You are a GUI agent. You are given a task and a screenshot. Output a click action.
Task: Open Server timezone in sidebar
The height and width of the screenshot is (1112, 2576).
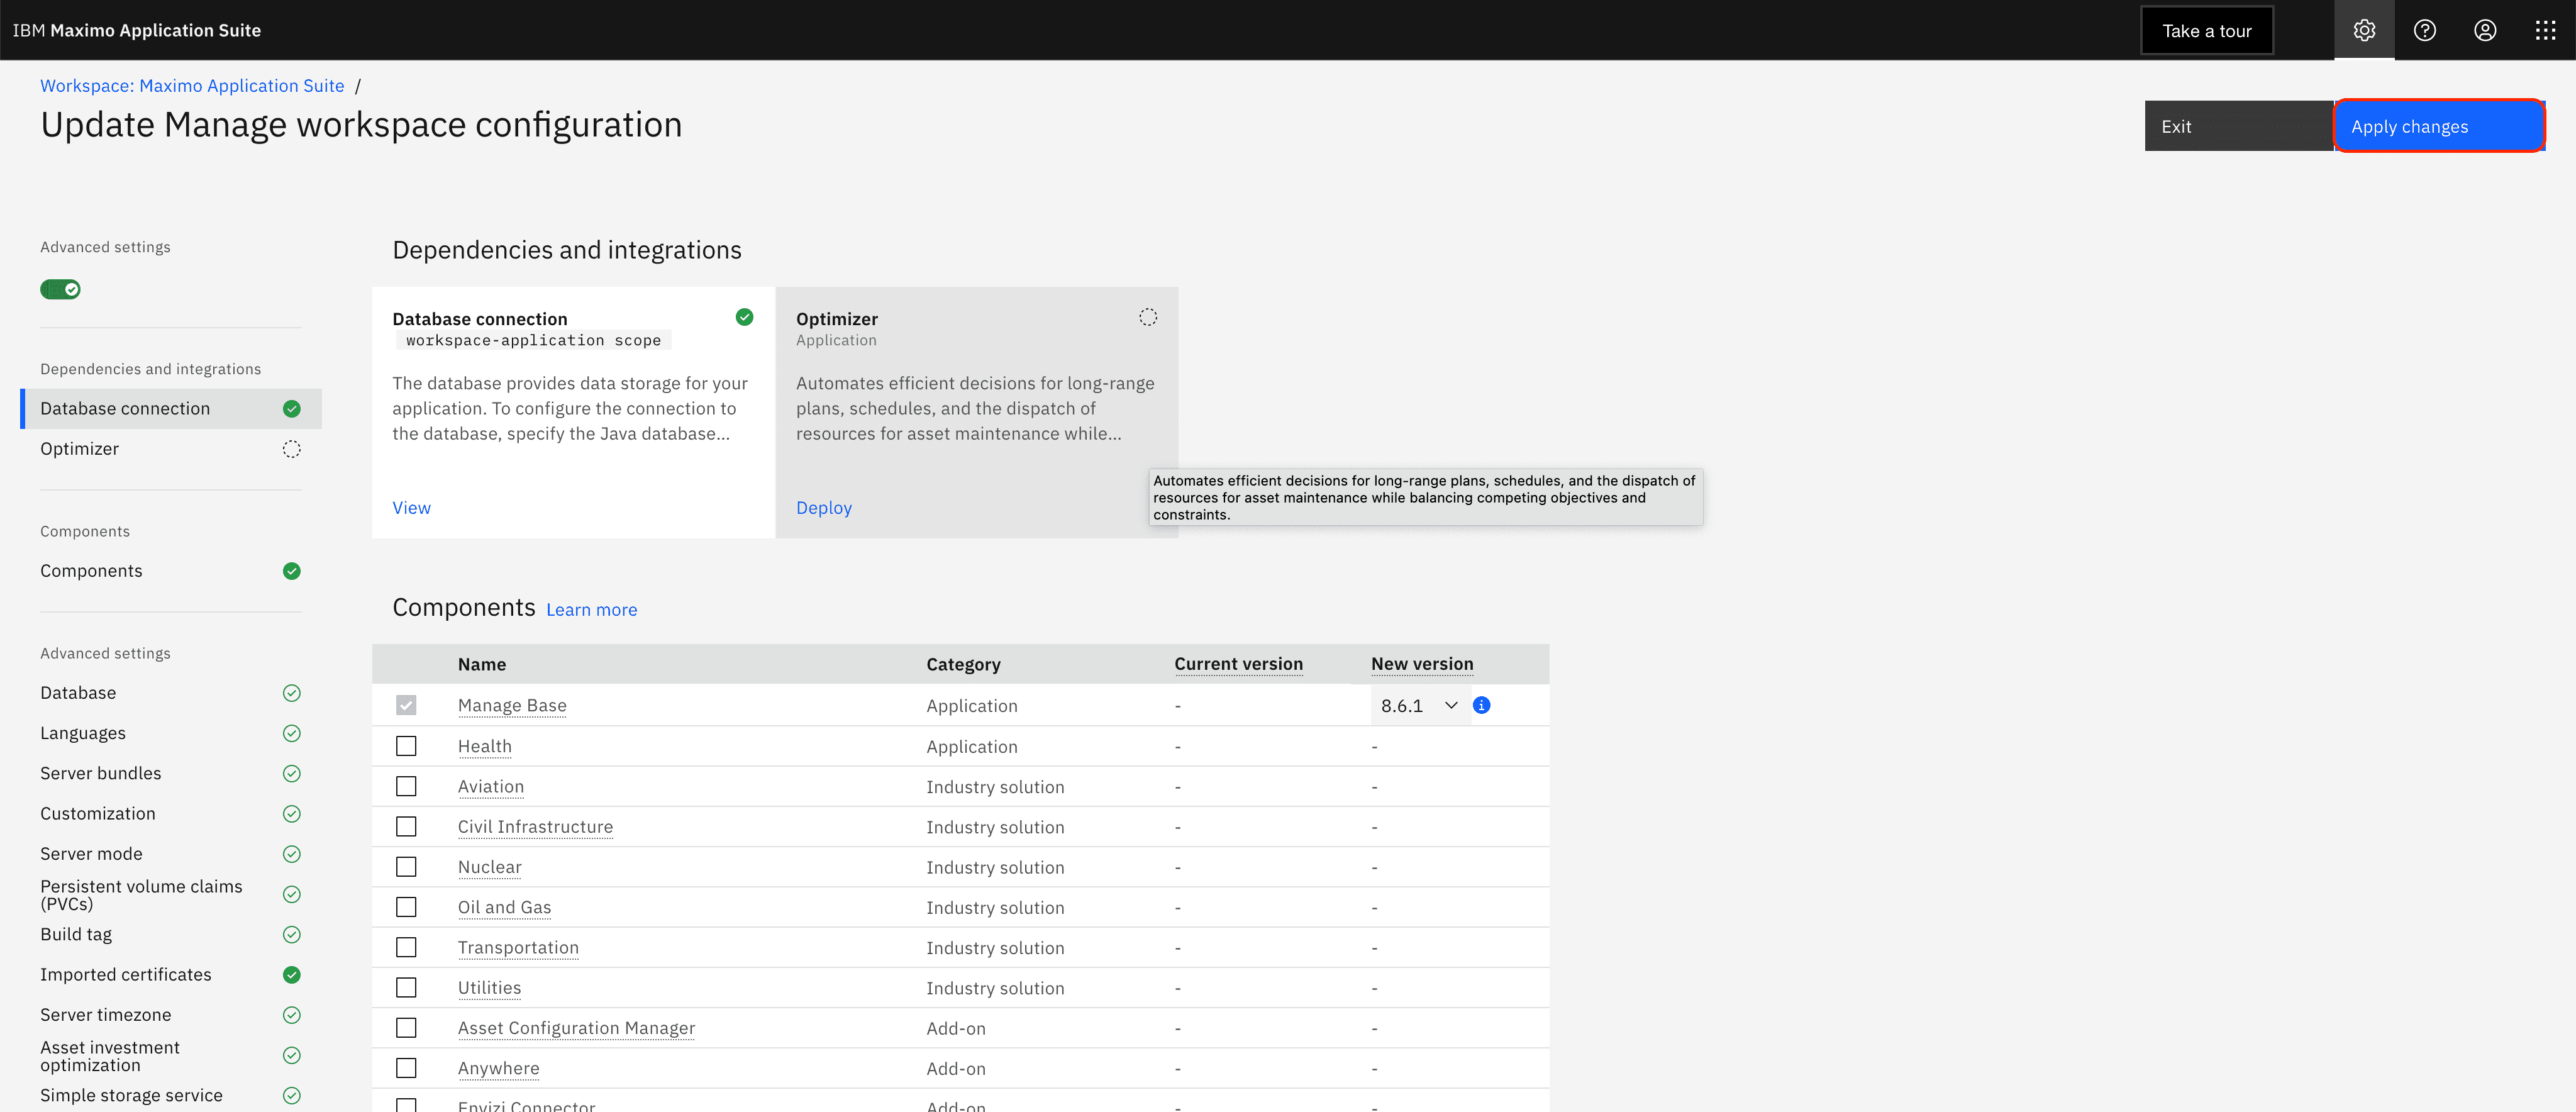point(171,1015)
